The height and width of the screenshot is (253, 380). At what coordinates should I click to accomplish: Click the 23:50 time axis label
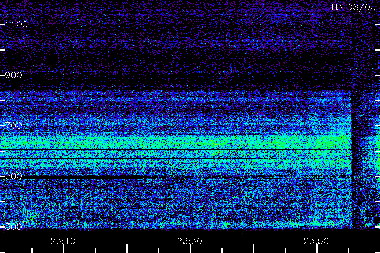[317, 241]
